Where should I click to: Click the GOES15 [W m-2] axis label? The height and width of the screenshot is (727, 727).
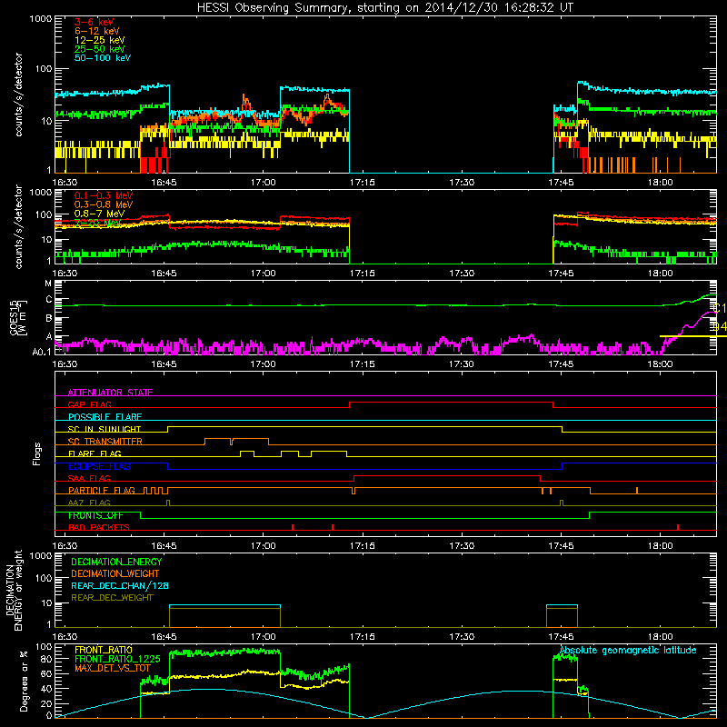(18, 318)
